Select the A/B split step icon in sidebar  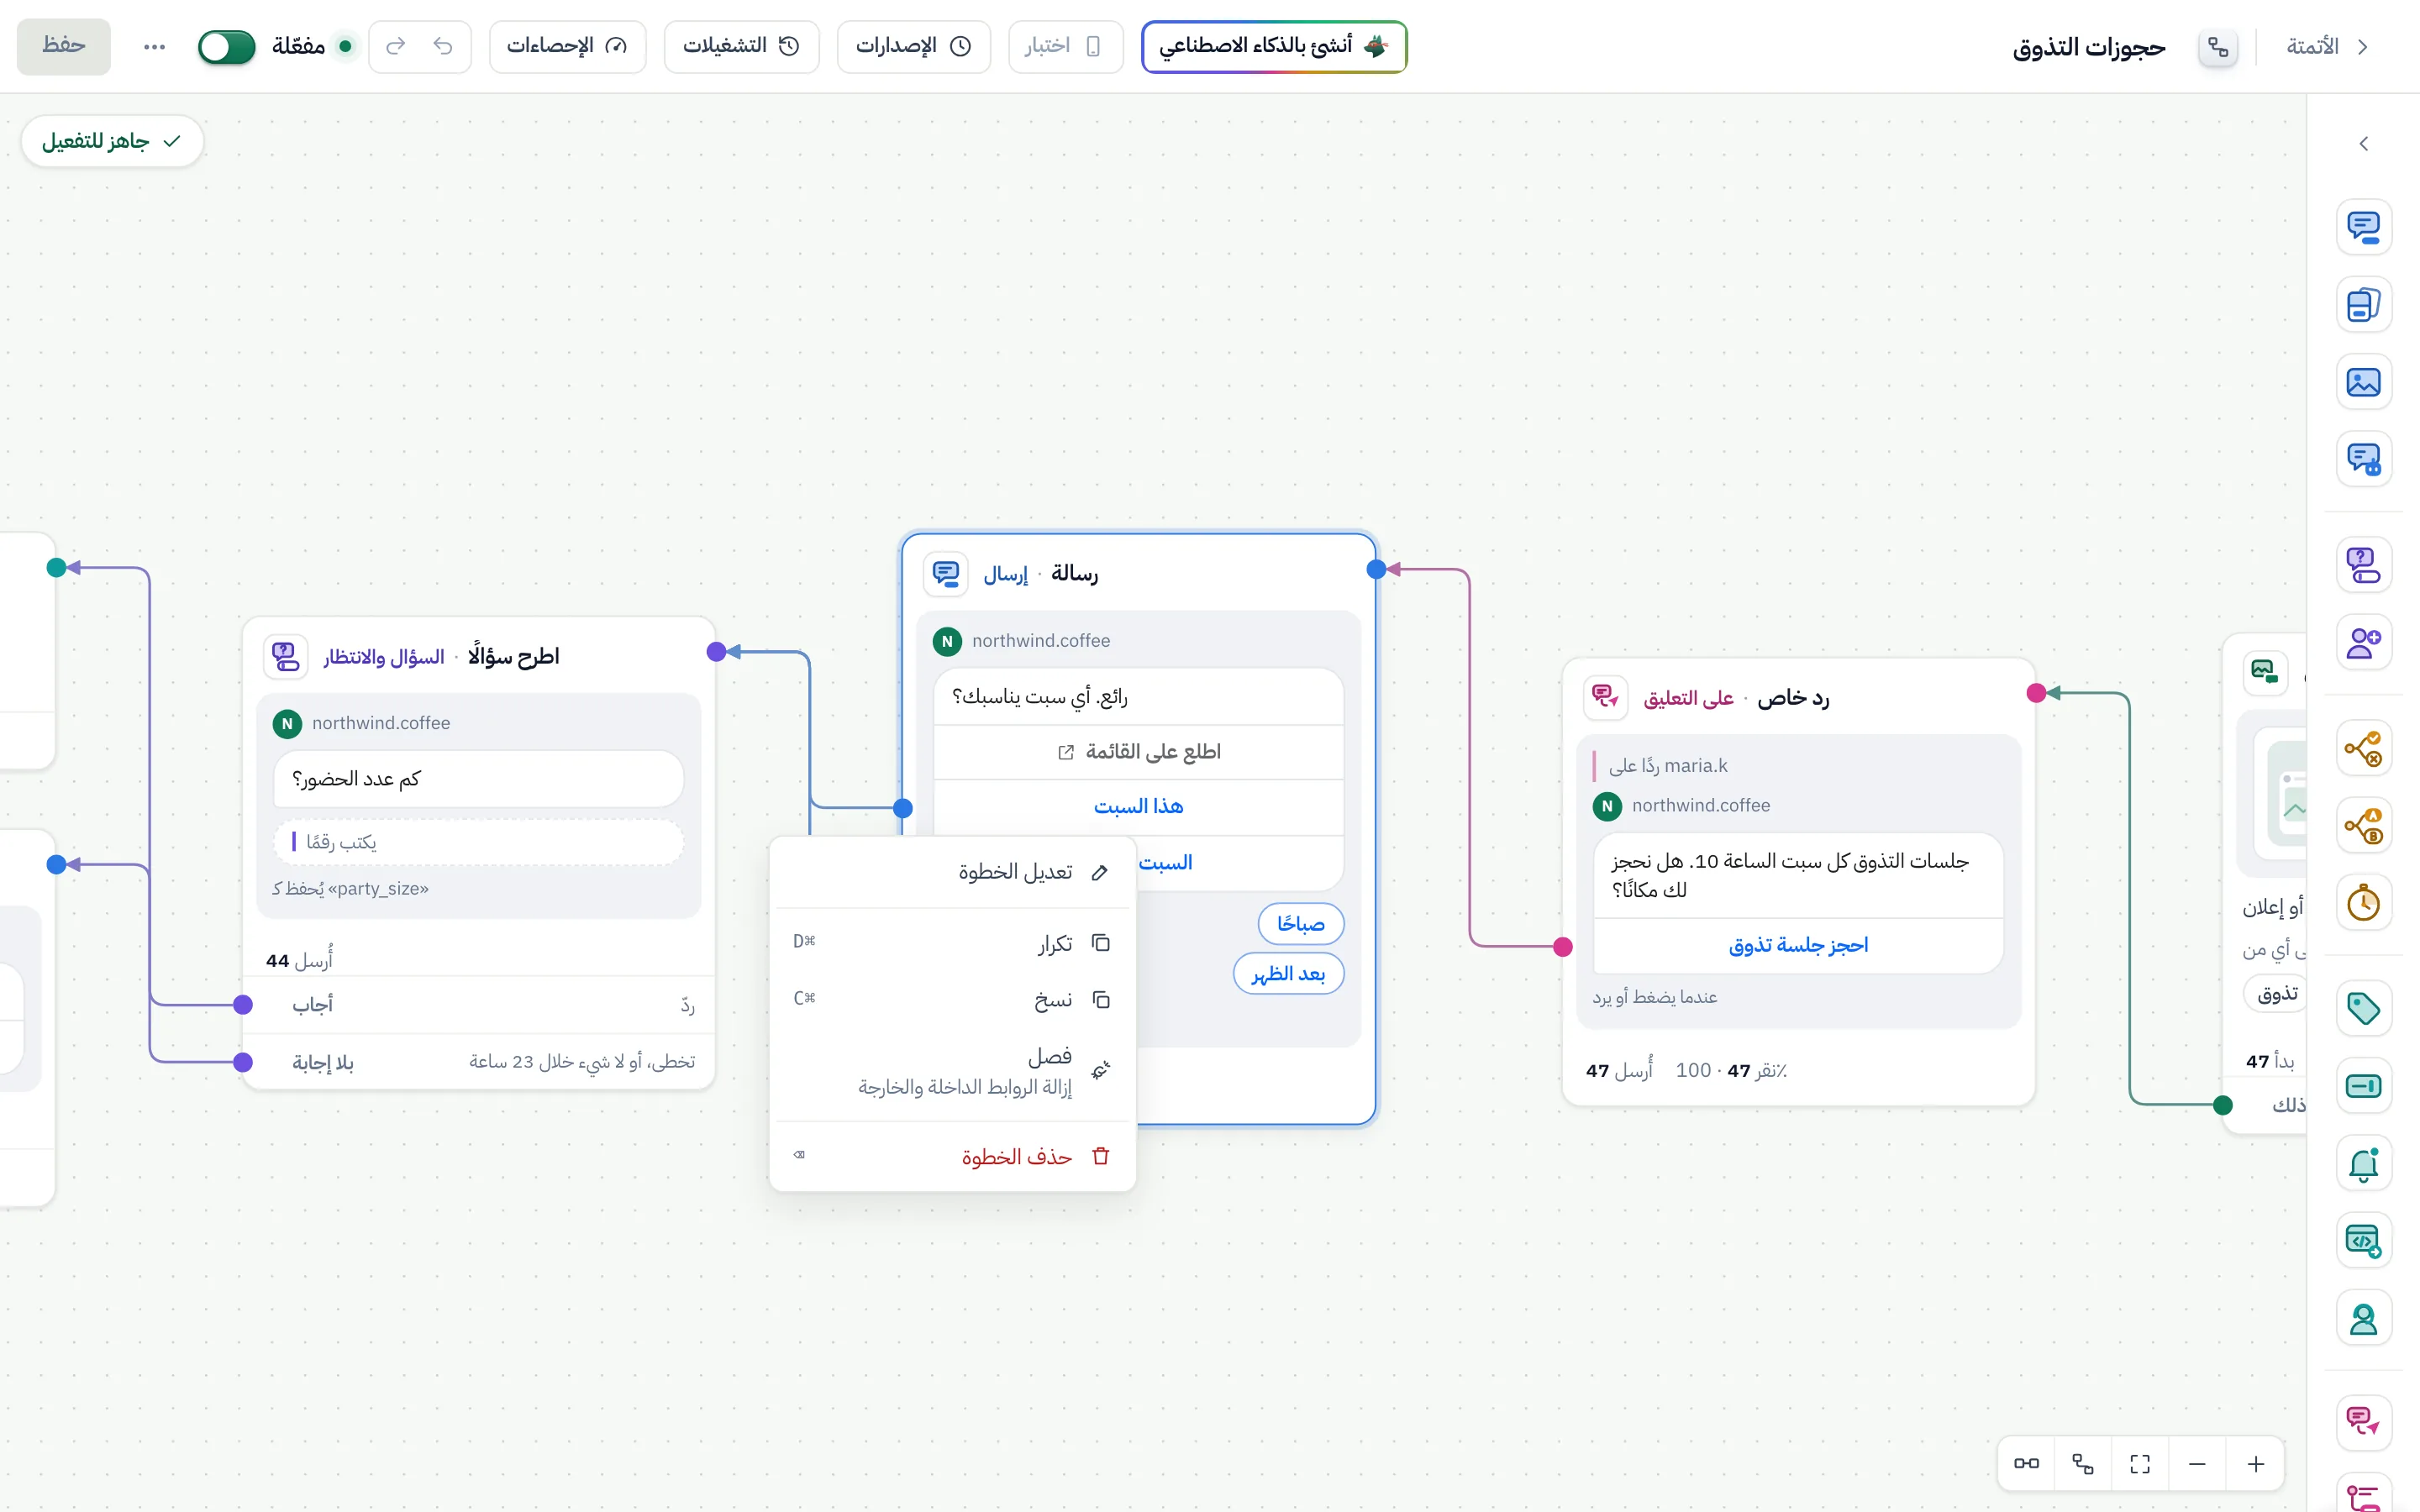click(x=2363, y=825)
